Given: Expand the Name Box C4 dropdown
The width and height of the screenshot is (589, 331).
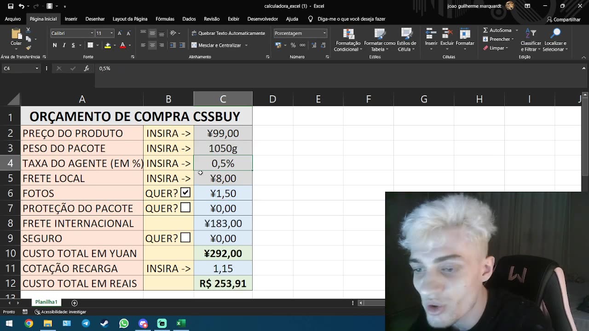Looking at the screenshot, I should 37,68.
